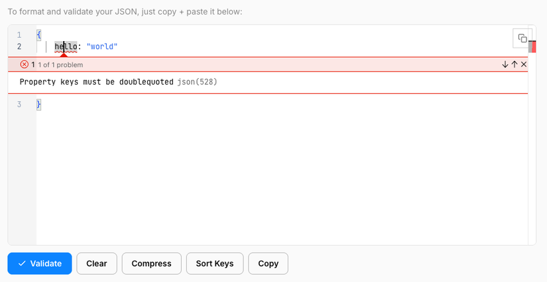Click the "world" string value
Image resolution: width=547 pixels, height=282 pixels.
click(x=102, y=46)
